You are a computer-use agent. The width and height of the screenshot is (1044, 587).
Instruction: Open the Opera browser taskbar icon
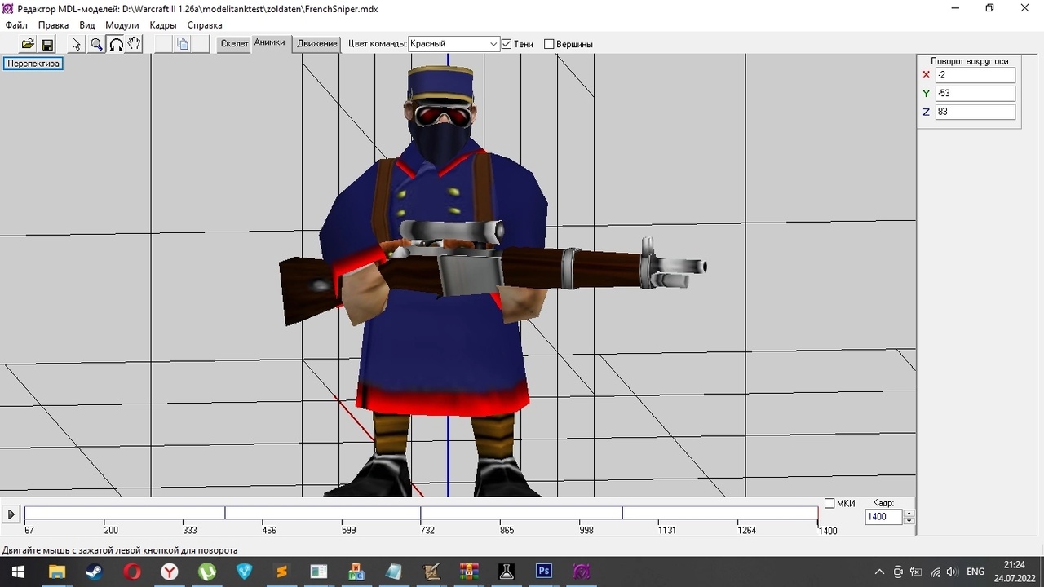click(x=132, y=572)
